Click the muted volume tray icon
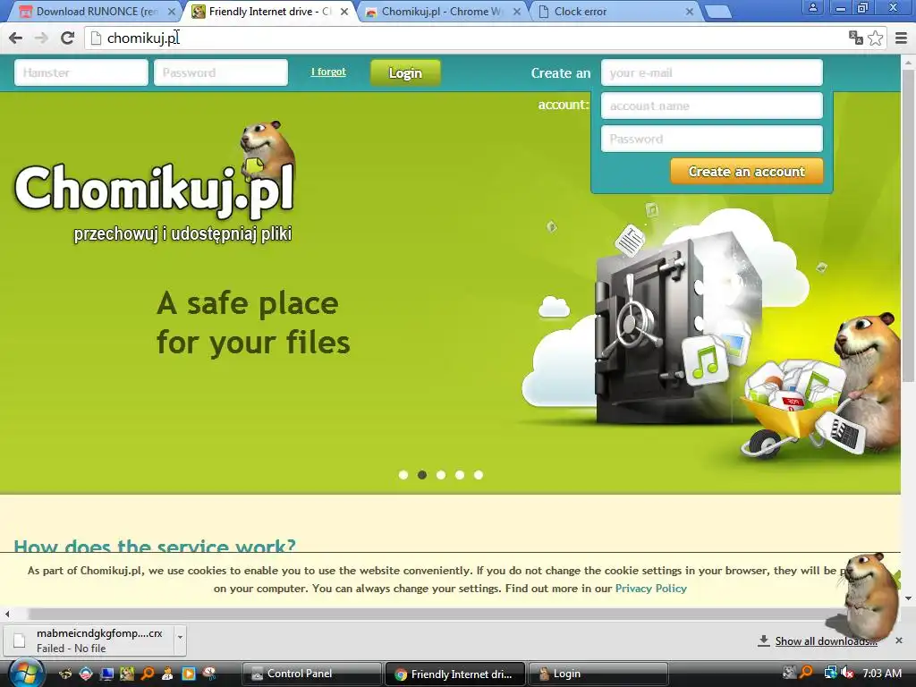 coord(847,673)
